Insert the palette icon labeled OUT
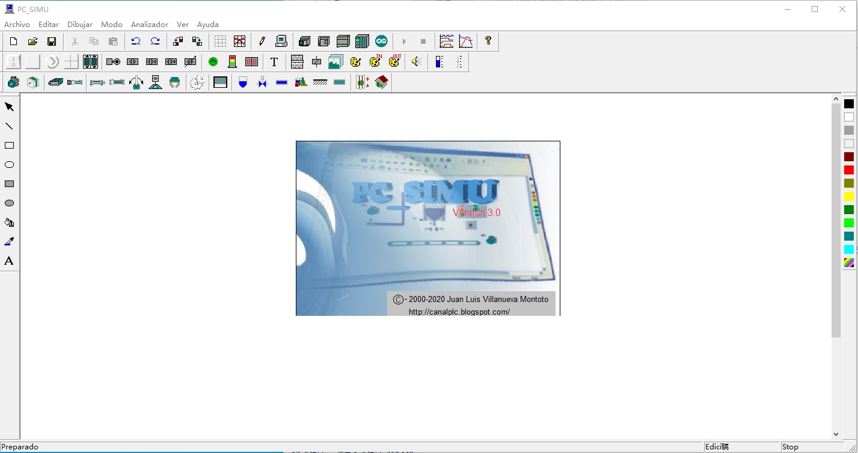The height and width of the screenshot is (453, 858). [x=394, y=61]
